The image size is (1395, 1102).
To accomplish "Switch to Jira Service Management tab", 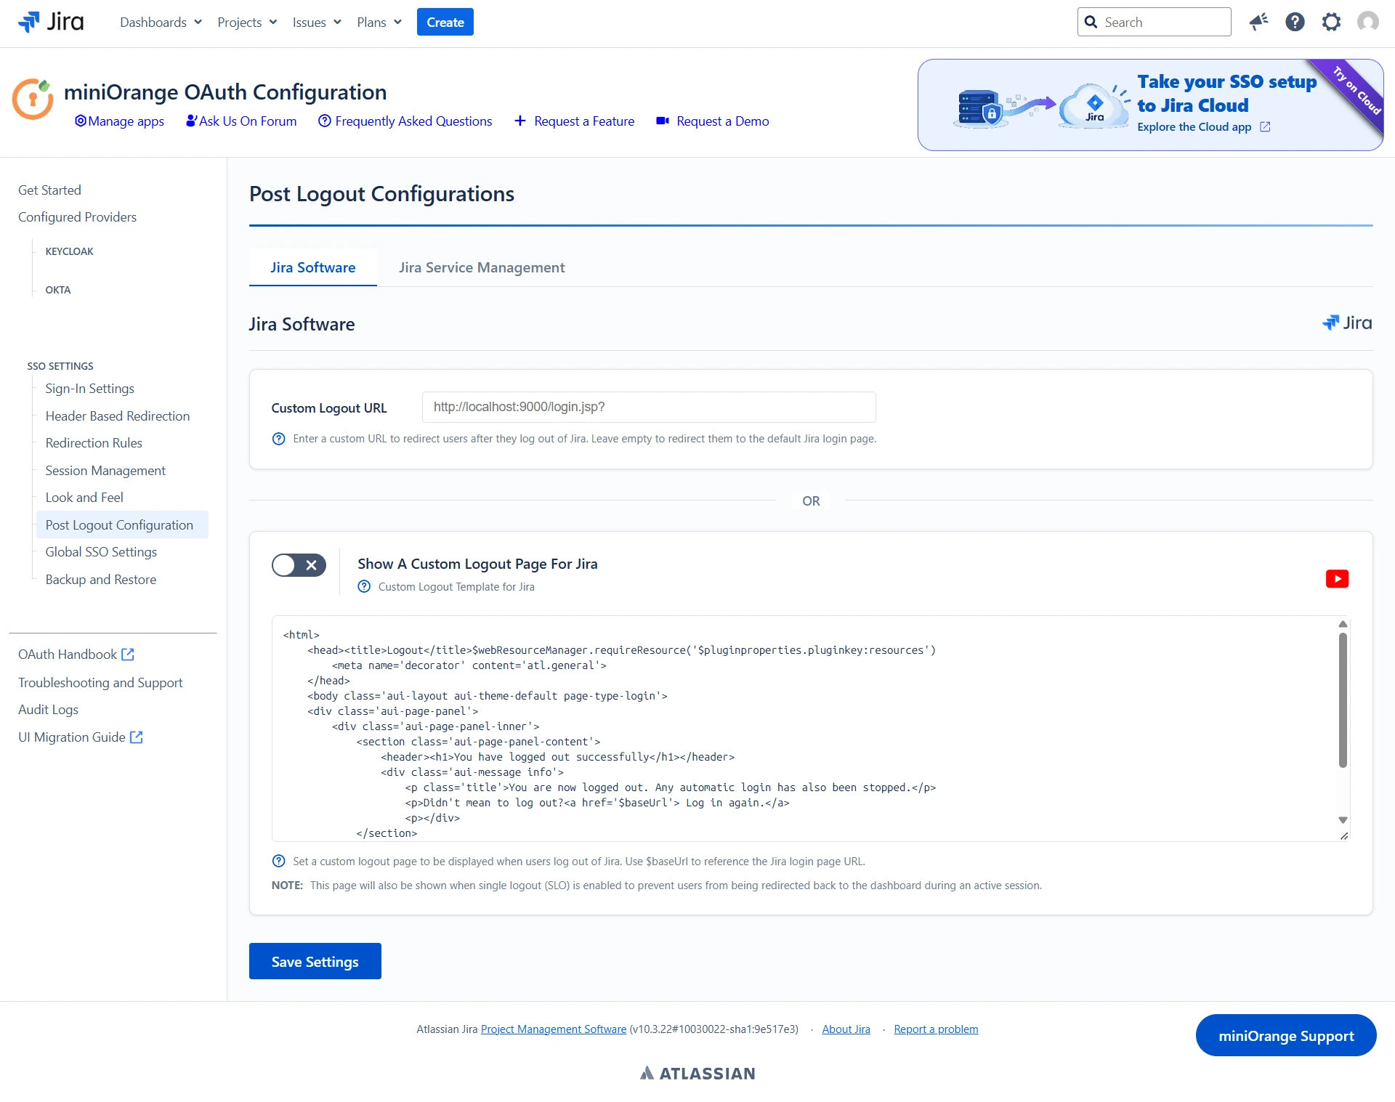I will click(482, 267).
